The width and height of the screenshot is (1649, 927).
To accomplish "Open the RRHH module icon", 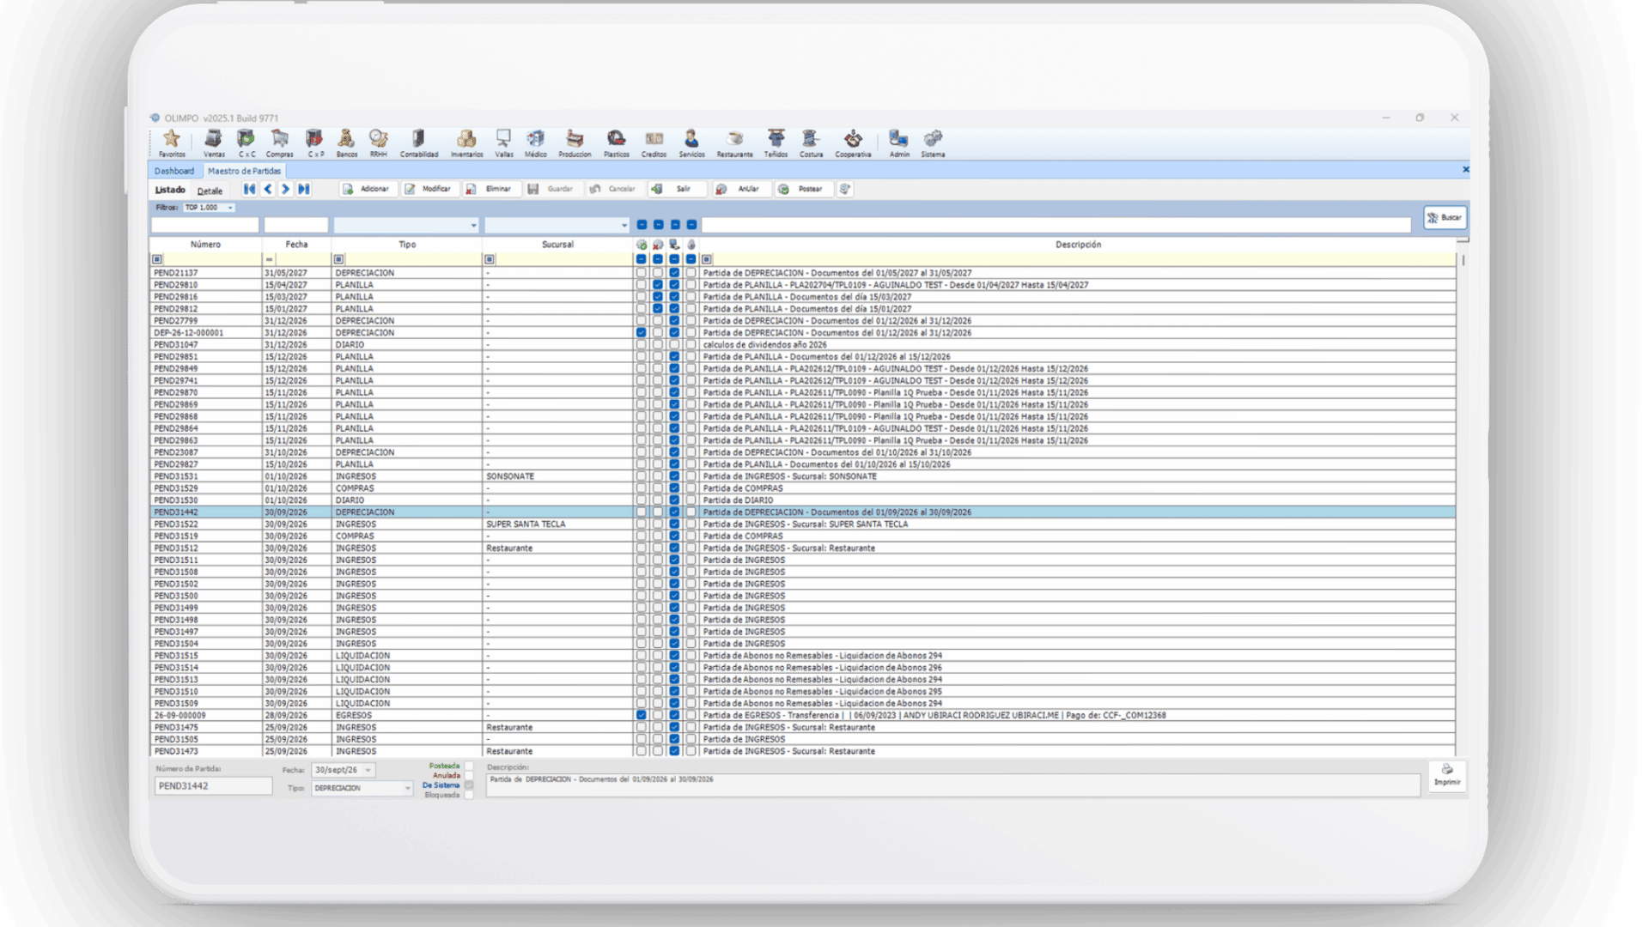I will 379,142.
